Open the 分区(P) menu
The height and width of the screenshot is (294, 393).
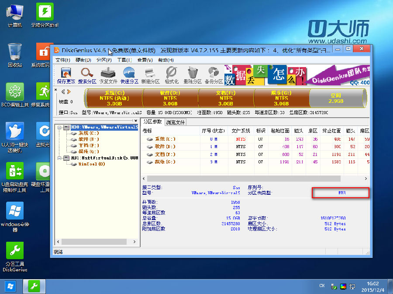point(104,60)
